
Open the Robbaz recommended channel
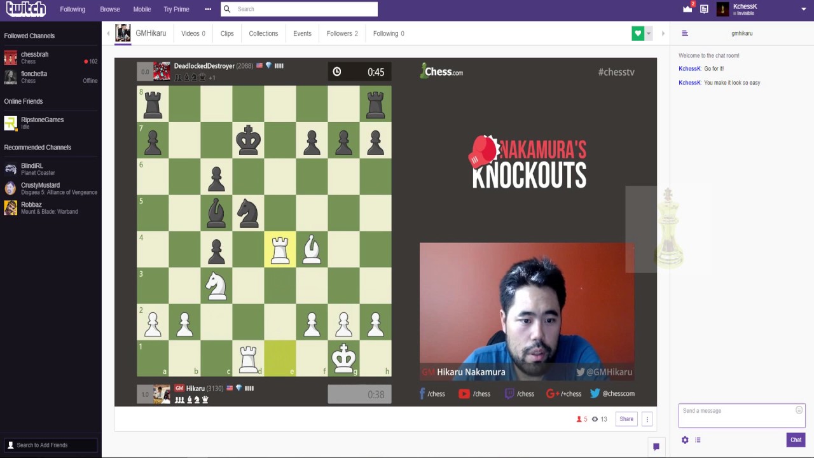click(51, 207)
